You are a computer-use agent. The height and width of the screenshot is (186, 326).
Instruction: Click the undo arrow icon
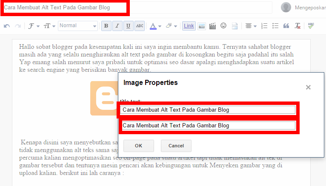click(7, 26)
